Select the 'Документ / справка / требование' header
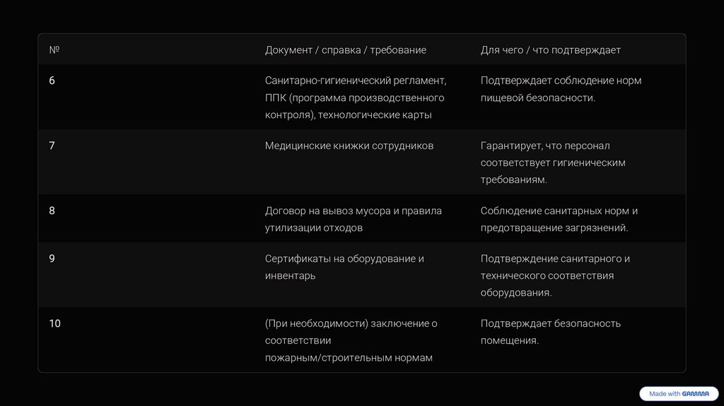The height and width of the screenshot is (406, 724). [x=345, y=50]
